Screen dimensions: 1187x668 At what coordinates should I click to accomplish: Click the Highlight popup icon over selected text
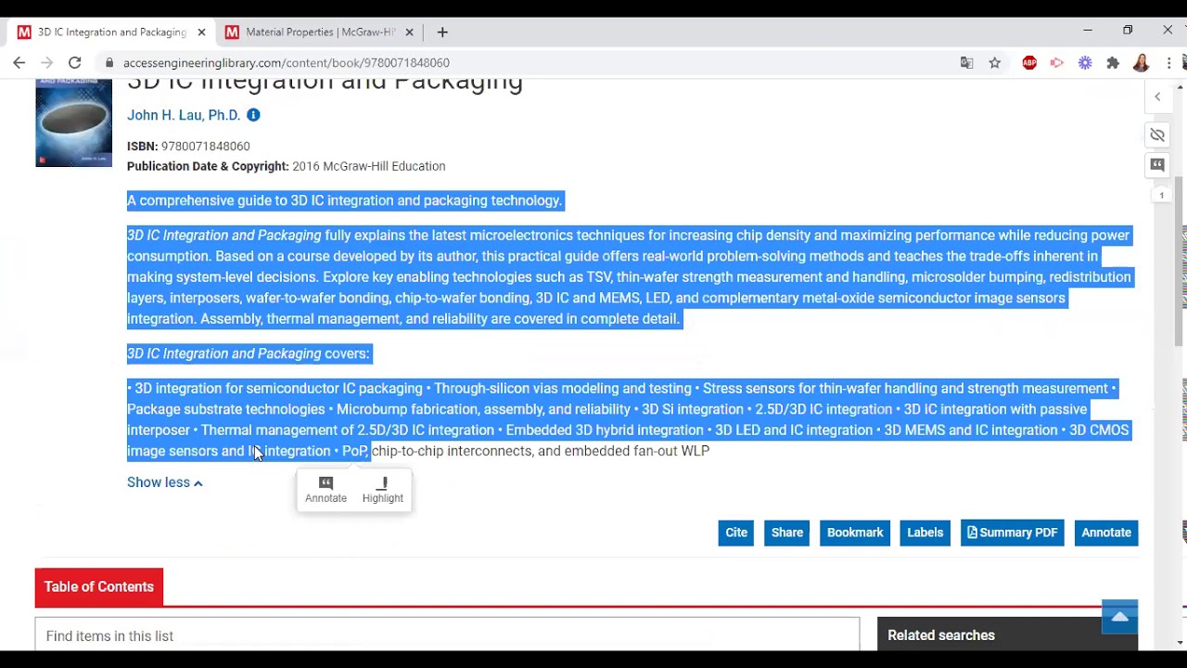(382, 489)
